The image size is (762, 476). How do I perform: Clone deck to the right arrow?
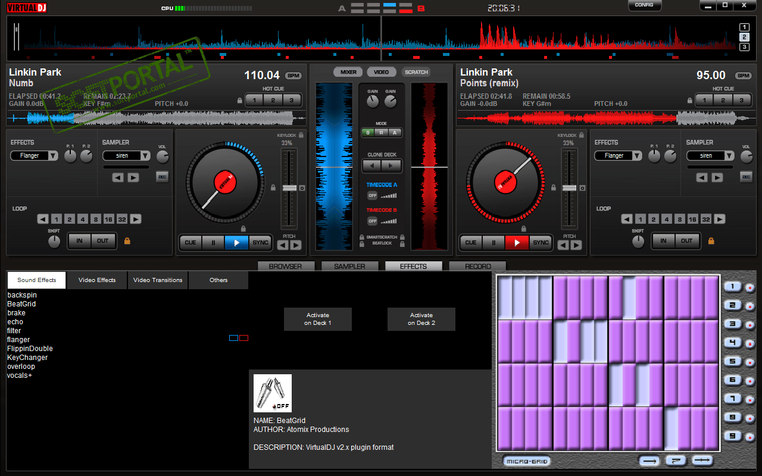click(392, 165)
